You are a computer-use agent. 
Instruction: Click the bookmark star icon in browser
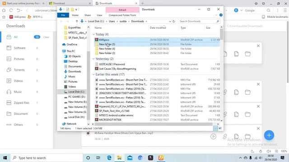pos(4,17)
